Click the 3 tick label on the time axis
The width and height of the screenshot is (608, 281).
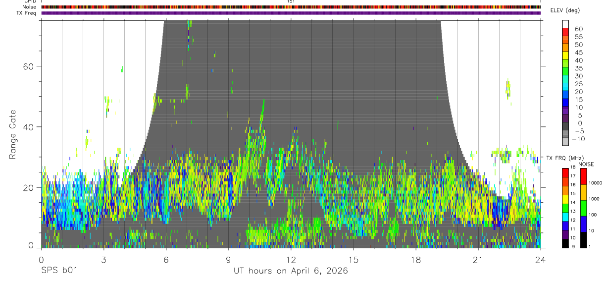(x=103, y=259)
